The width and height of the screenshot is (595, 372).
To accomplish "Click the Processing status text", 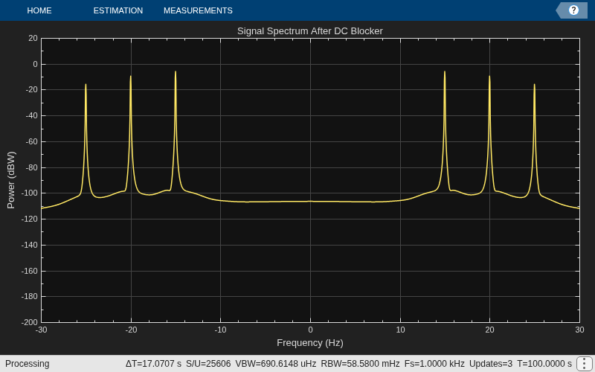I will 28,364.
